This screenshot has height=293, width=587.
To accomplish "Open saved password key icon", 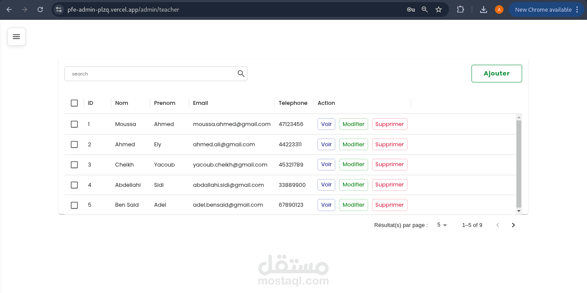I will pos(411,9).
